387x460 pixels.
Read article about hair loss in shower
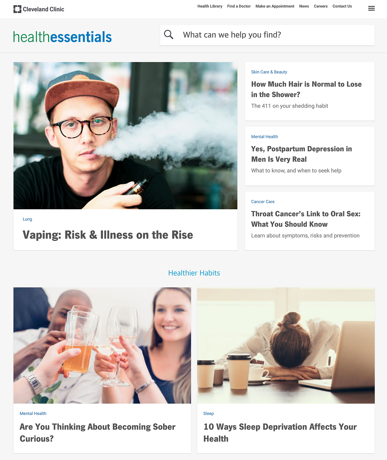306,89
